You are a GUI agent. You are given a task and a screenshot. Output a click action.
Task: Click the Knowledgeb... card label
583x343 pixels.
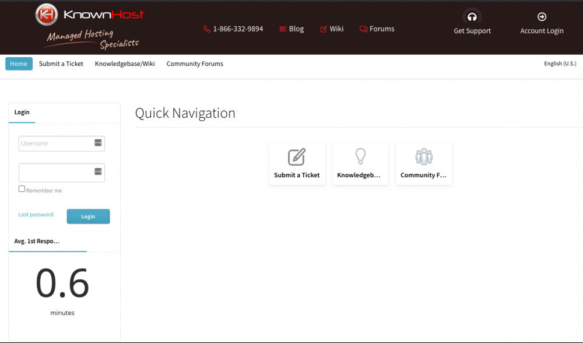point(359,175)
